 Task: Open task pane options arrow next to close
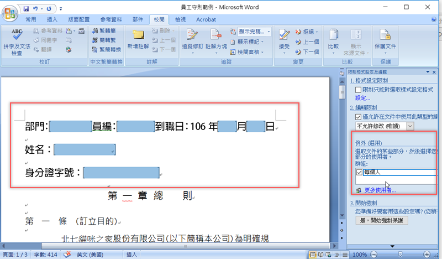click(428, 72)
